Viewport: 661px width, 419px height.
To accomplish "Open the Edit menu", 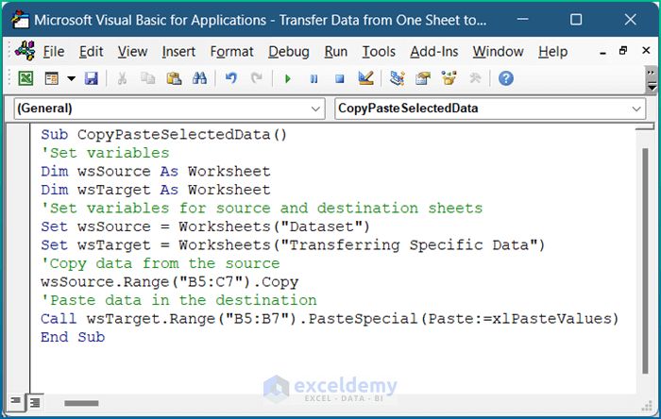I will (x=91, y=52).
